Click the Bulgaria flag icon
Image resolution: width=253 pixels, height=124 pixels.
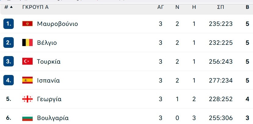(27, 118)
